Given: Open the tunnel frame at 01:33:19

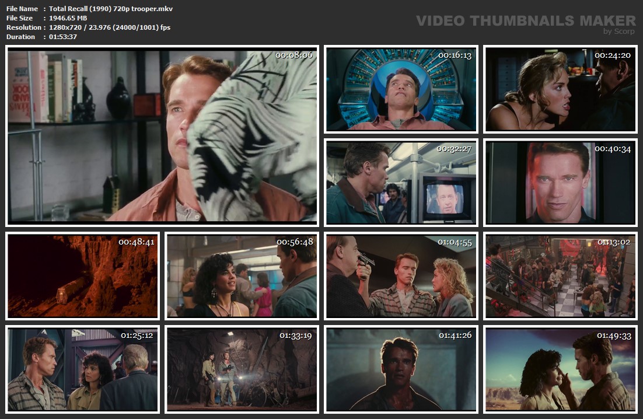Looking at the screenshot, I should pyautogui.click(x=242, y=369).
